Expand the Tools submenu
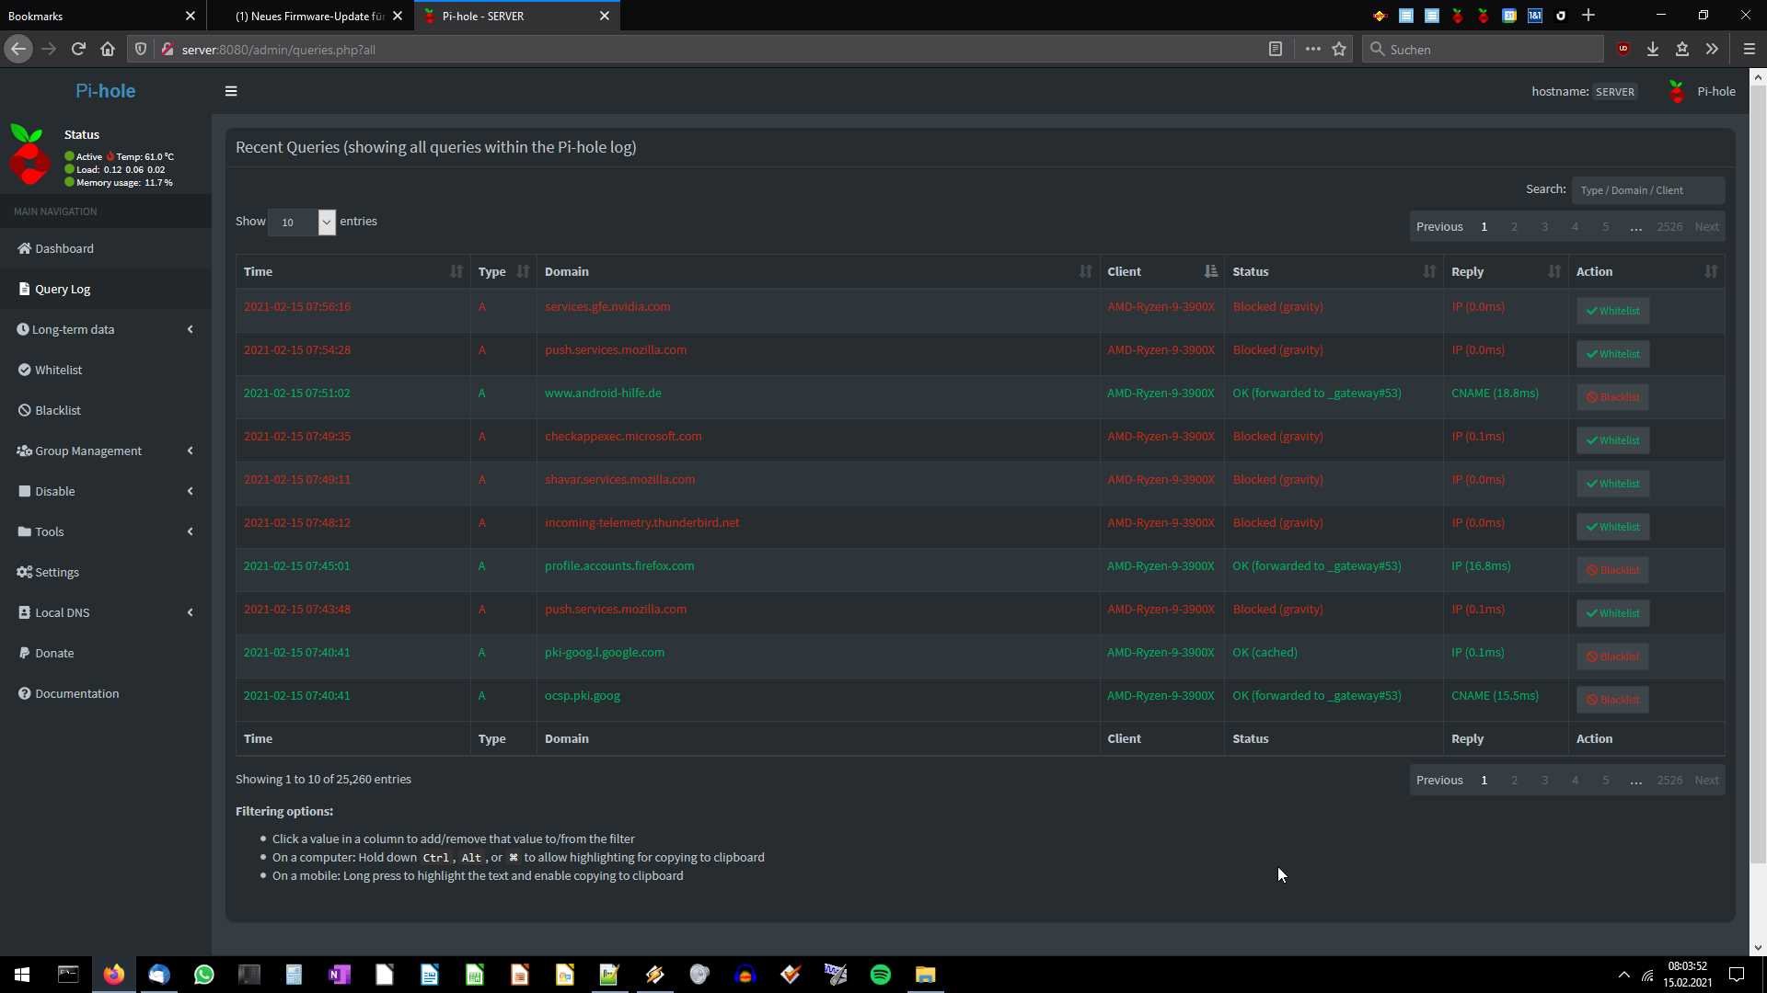The width and height of the screenshot is (1767, 993). coord(106,531)
